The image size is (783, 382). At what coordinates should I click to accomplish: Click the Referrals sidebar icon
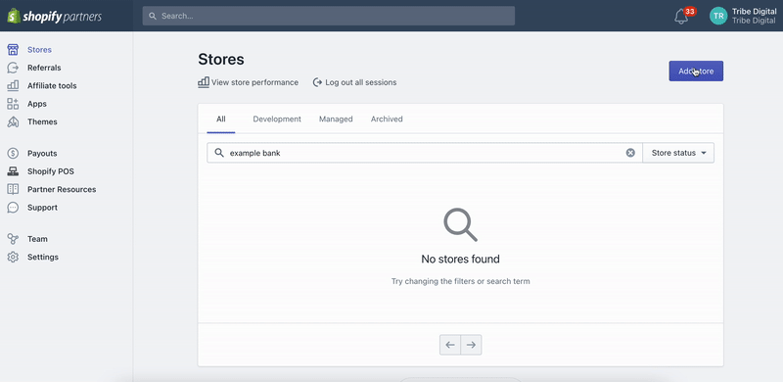pos(13,68)
